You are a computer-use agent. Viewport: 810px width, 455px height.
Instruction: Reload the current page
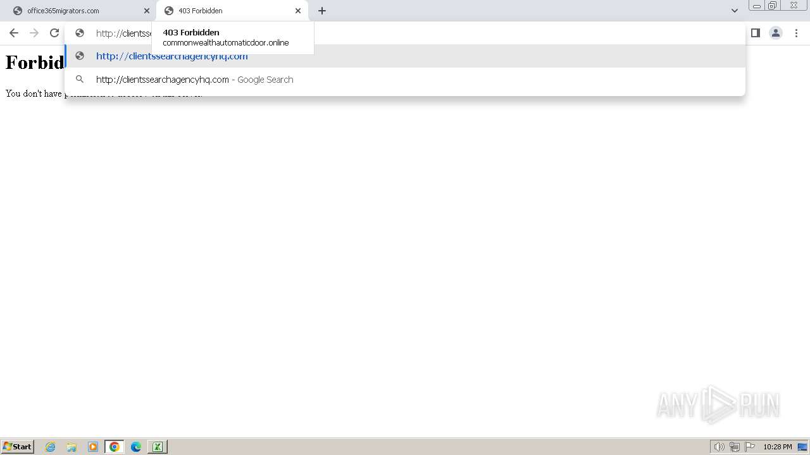tap(54, 33)
